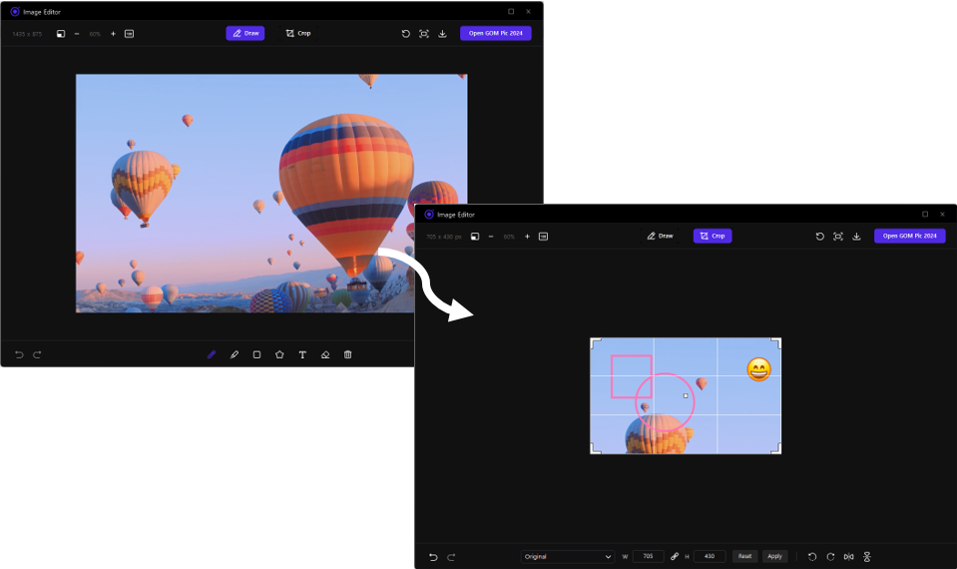Click Open GOM Pic 2024 in front window
The width and height of the screenshot is (957, 569).
coord(909,237)
